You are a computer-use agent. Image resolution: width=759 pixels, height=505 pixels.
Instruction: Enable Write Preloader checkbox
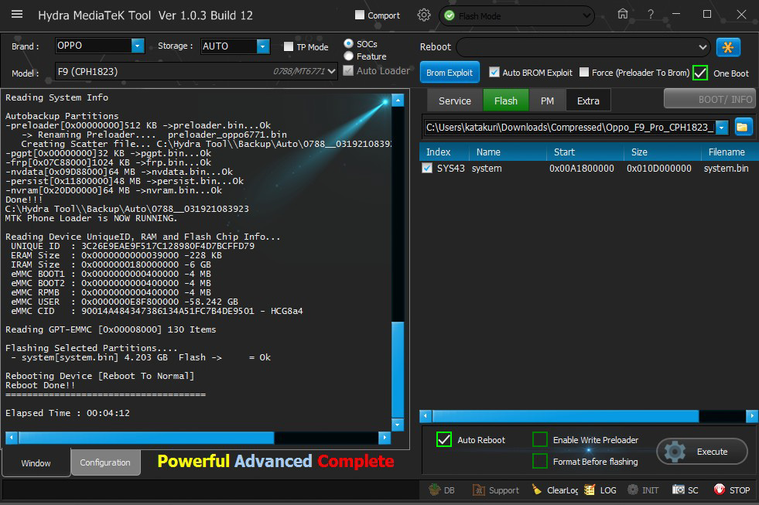[x=540, y=439]
